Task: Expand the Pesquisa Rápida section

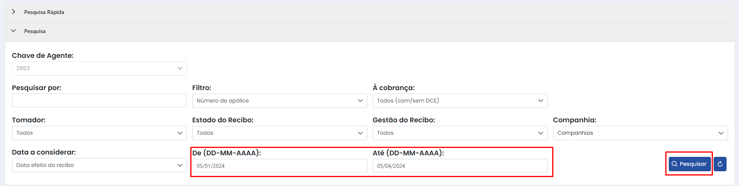Action: coord(14,12)
